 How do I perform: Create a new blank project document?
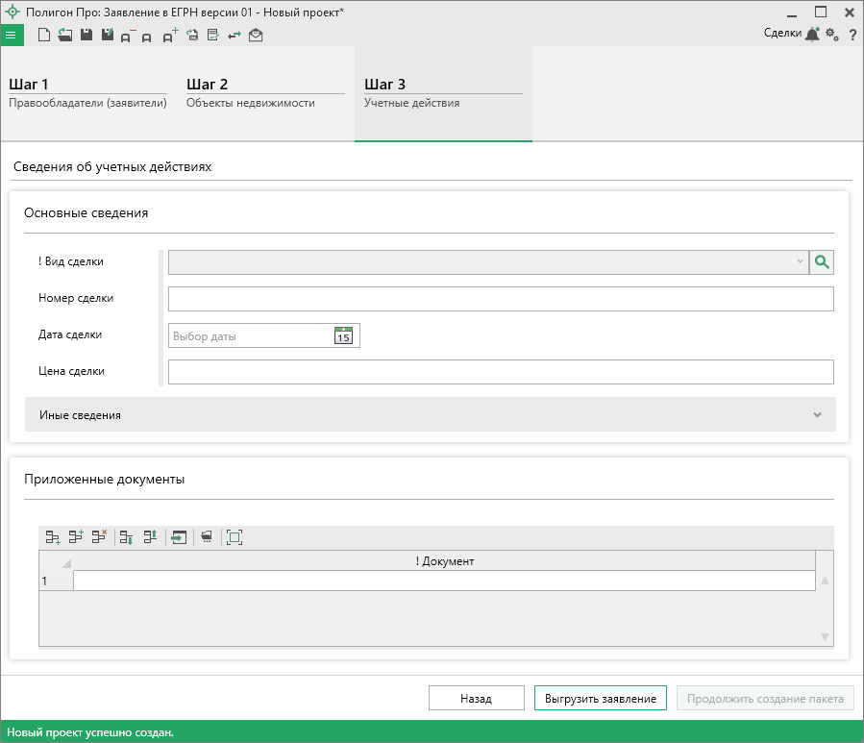click(x=43, y=36)
